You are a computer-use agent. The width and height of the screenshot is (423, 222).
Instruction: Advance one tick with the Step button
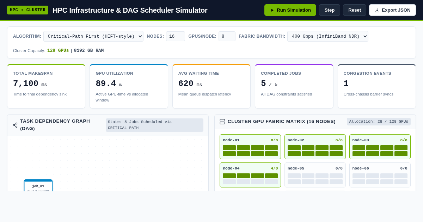click(330, 10)
